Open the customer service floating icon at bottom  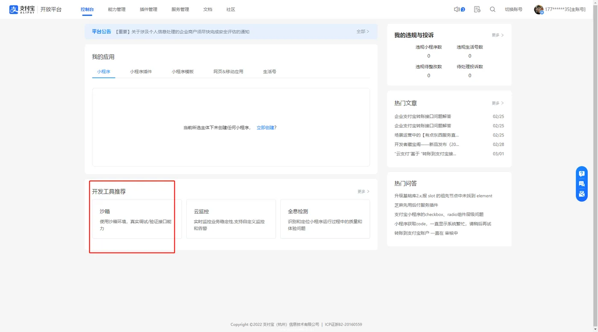tap(581, 194)
